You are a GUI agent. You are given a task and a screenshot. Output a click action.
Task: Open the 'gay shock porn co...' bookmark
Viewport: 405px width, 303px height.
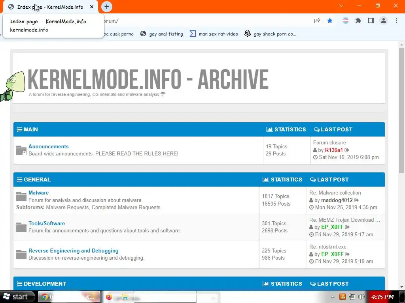(x=270, y=34)
